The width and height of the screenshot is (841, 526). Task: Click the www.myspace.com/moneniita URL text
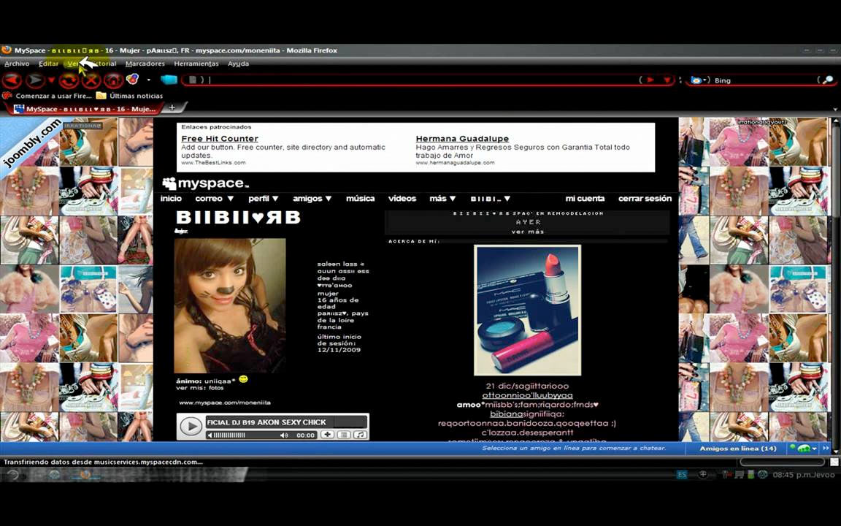225,403
